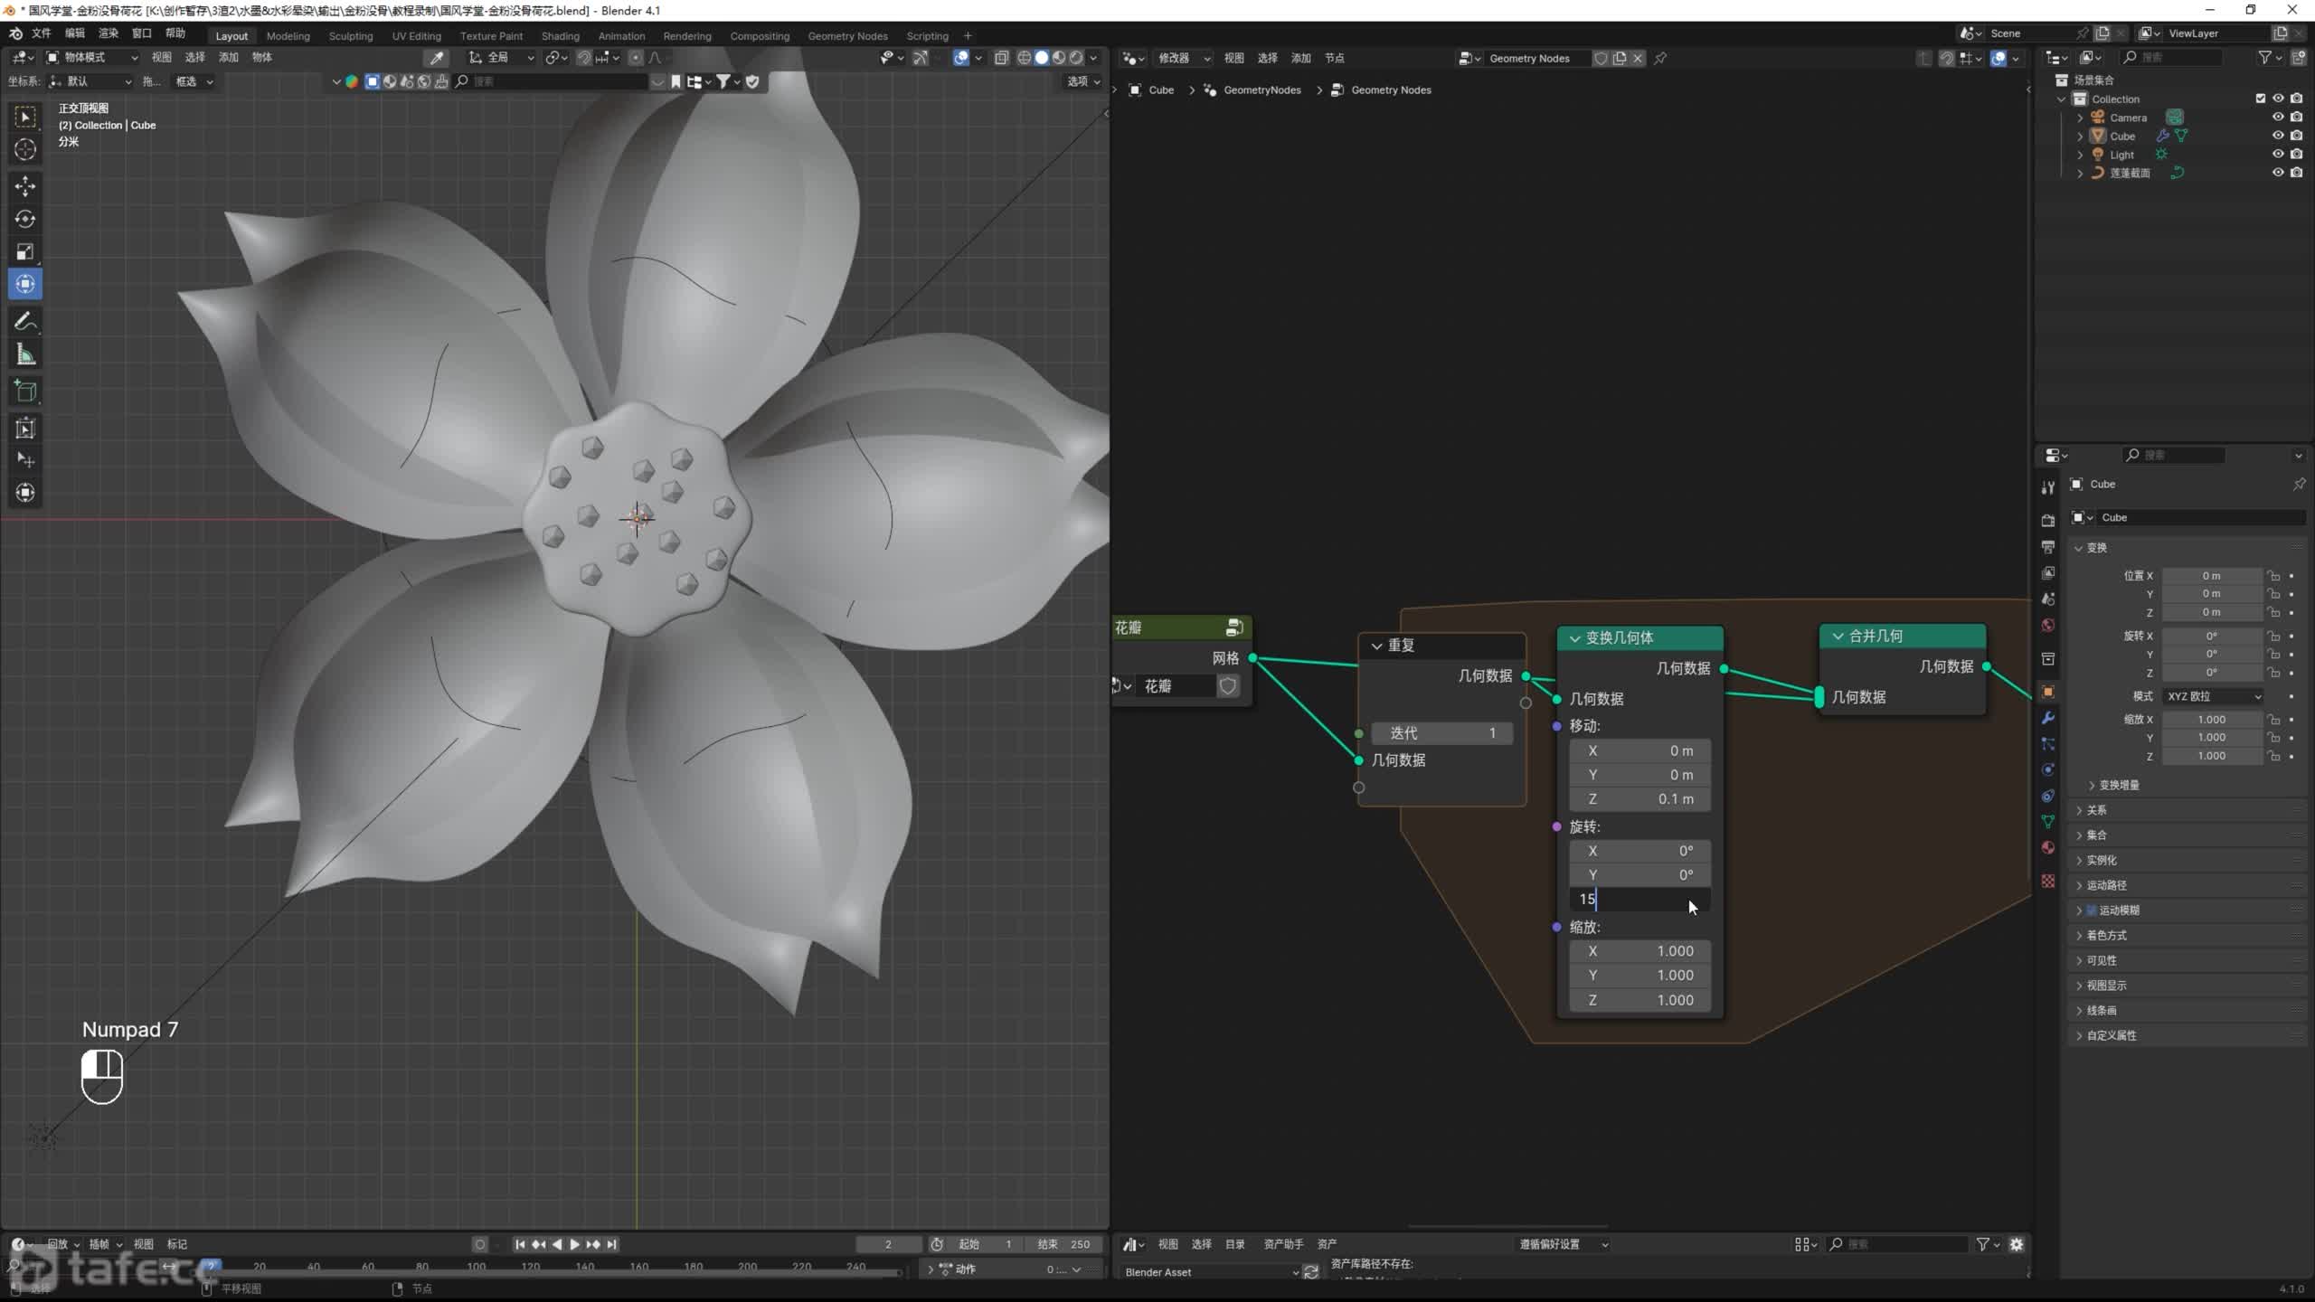Click the pin icon in node editor header
This screenshot has height=1302, width=2315.
click(1660, 58)
